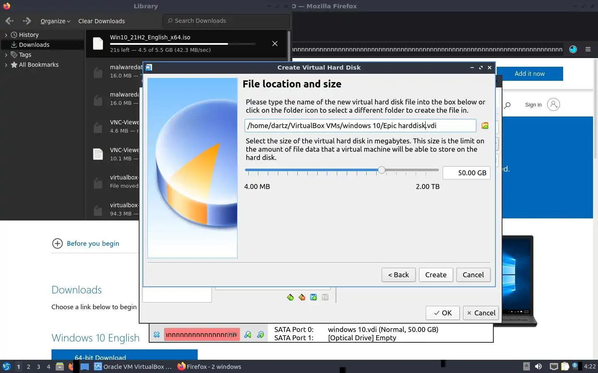Click the disk size slider handle

coord(382,170)
